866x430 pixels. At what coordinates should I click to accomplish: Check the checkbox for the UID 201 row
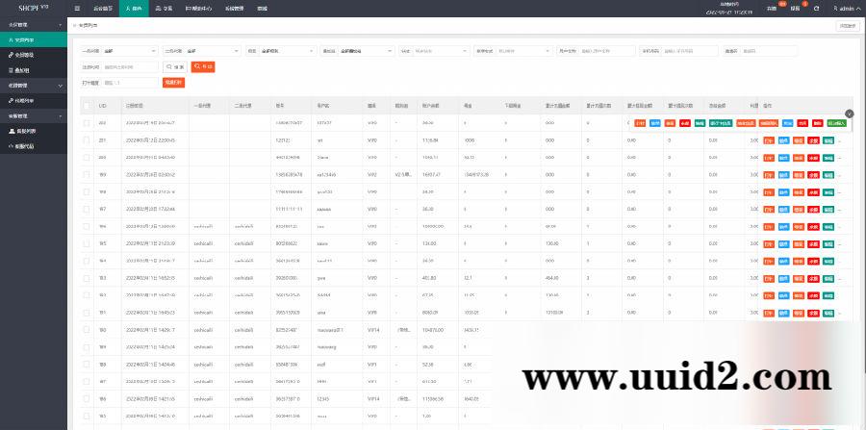[x=87, y=140]
